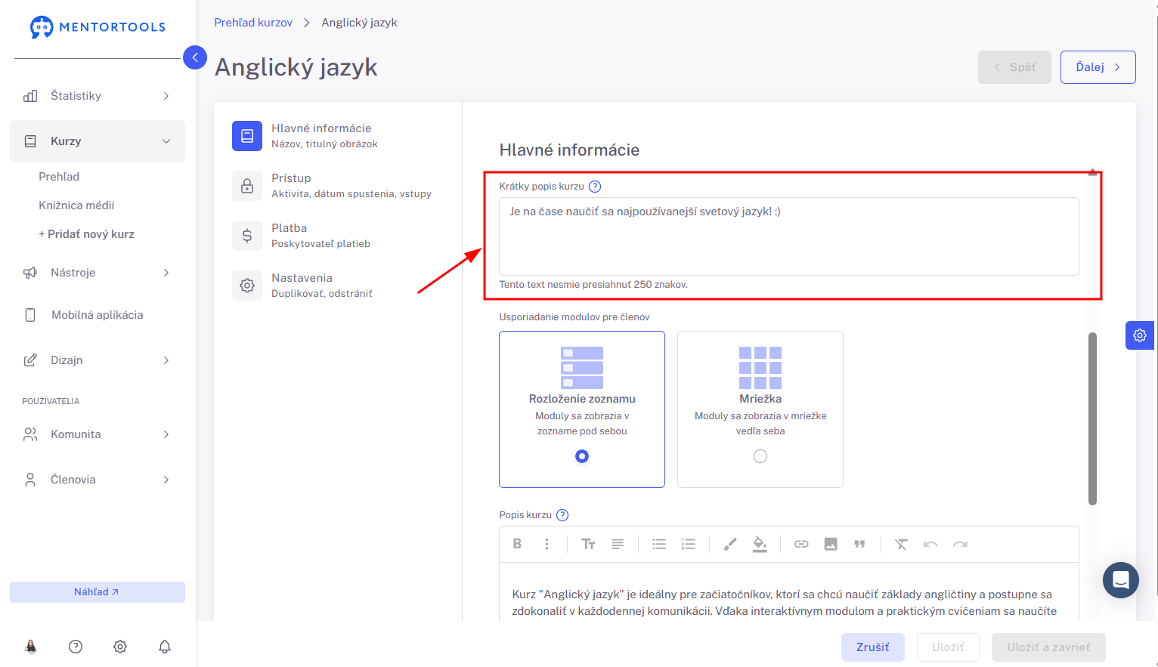Toggle bold formatting in course description editor

[518, 544]
